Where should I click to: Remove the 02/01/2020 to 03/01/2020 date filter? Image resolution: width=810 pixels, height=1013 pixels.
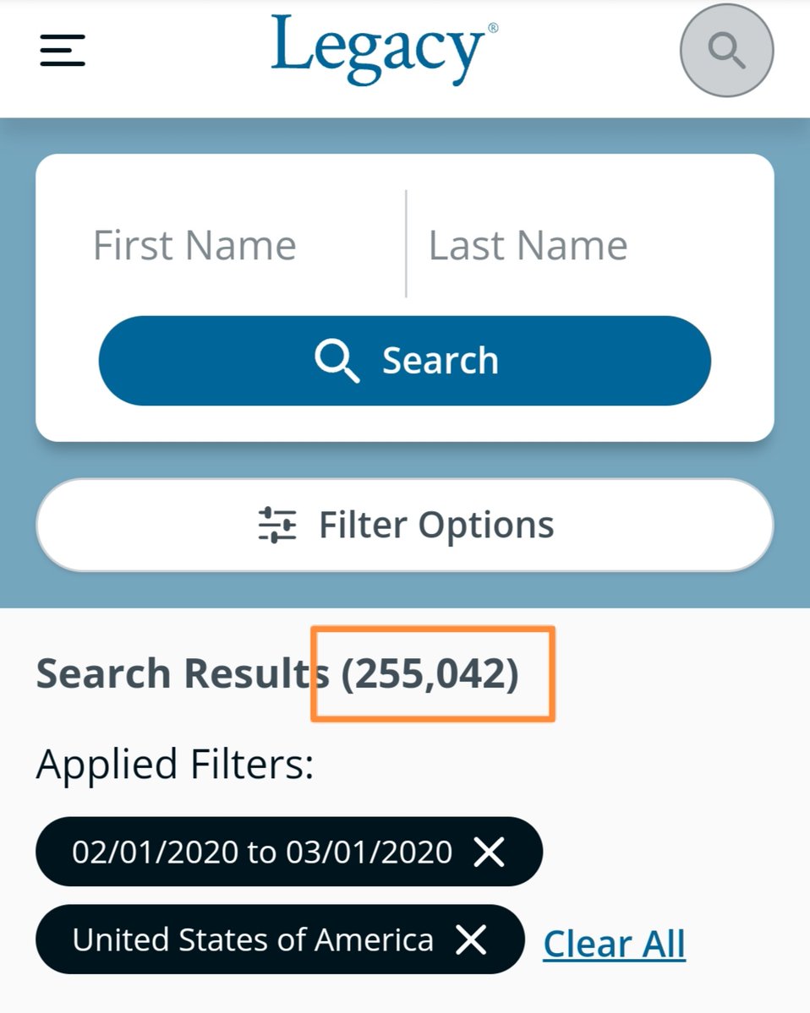490,852
